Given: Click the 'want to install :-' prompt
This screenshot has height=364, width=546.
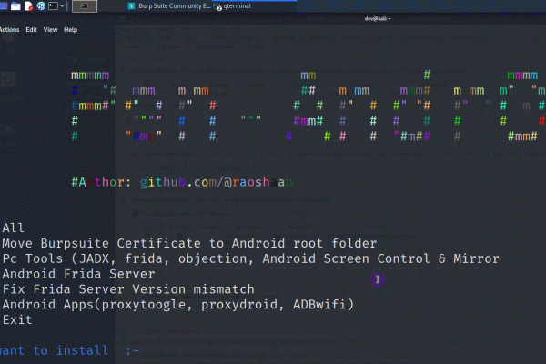Looking at the screenshot, I should pyautogui.click(x=70, y=350).
